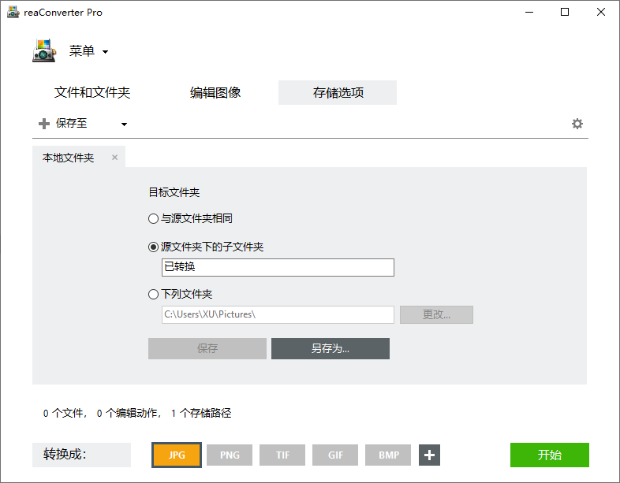Add another output format with plus button
This screenshot has height=483, width=620.
(429, 455)
